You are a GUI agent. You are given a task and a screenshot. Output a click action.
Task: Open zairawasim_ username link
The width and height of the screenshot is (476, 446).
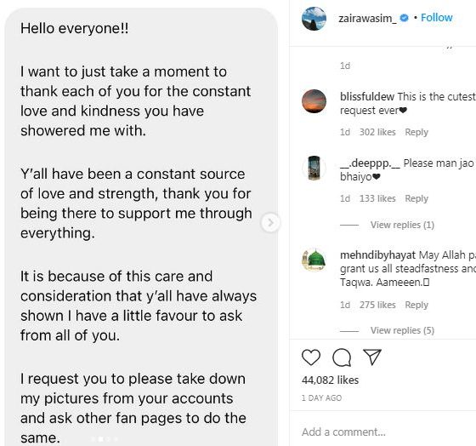pos(367,18)
